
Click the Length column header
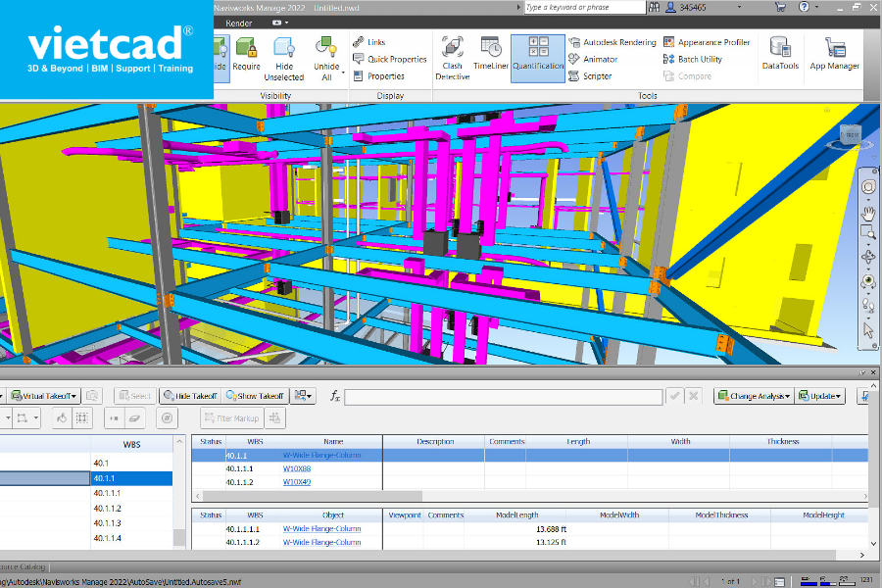coord(578,442)
